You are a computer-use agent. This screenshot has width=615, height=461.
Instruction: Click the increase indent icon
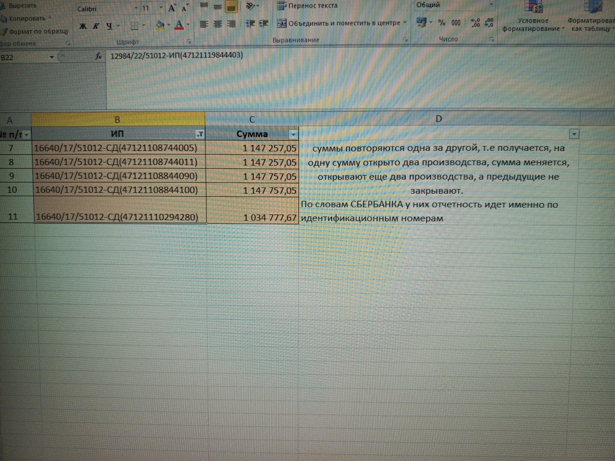264,23
